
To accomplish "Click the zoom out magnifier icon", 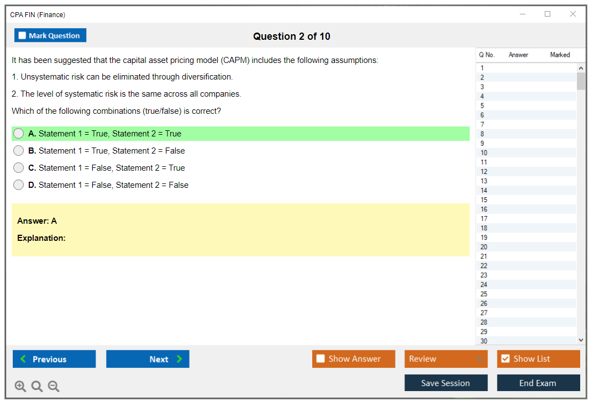I will point(54,386).
